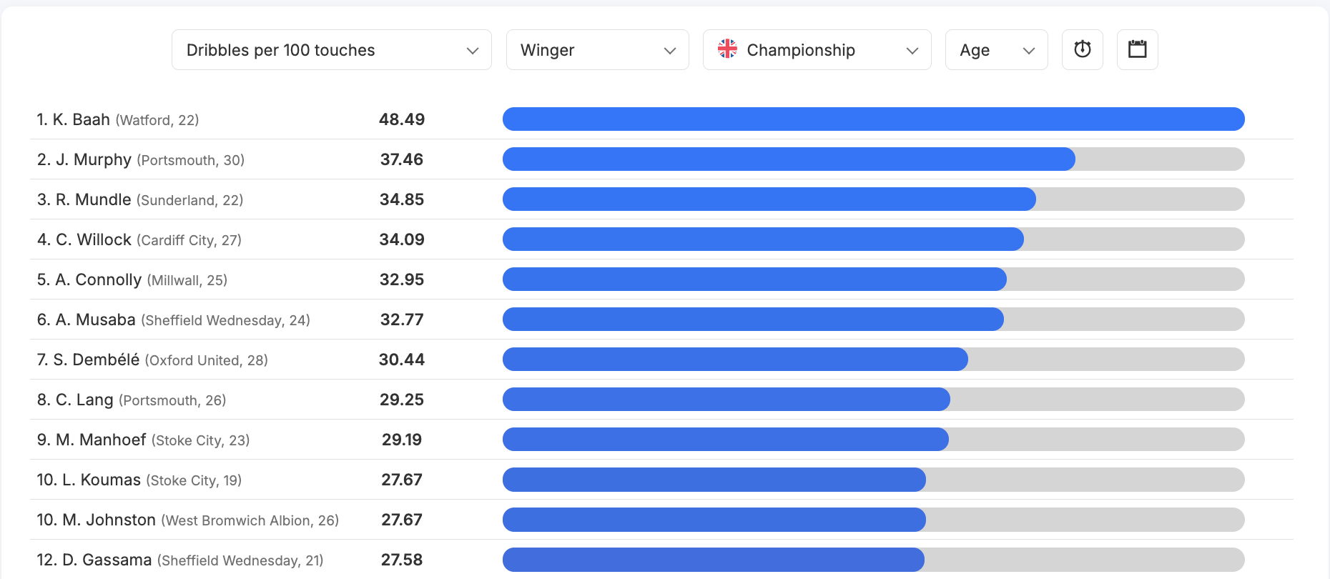Expand the Winger position dropdown
1330x579 pixels.
[598, 49]
